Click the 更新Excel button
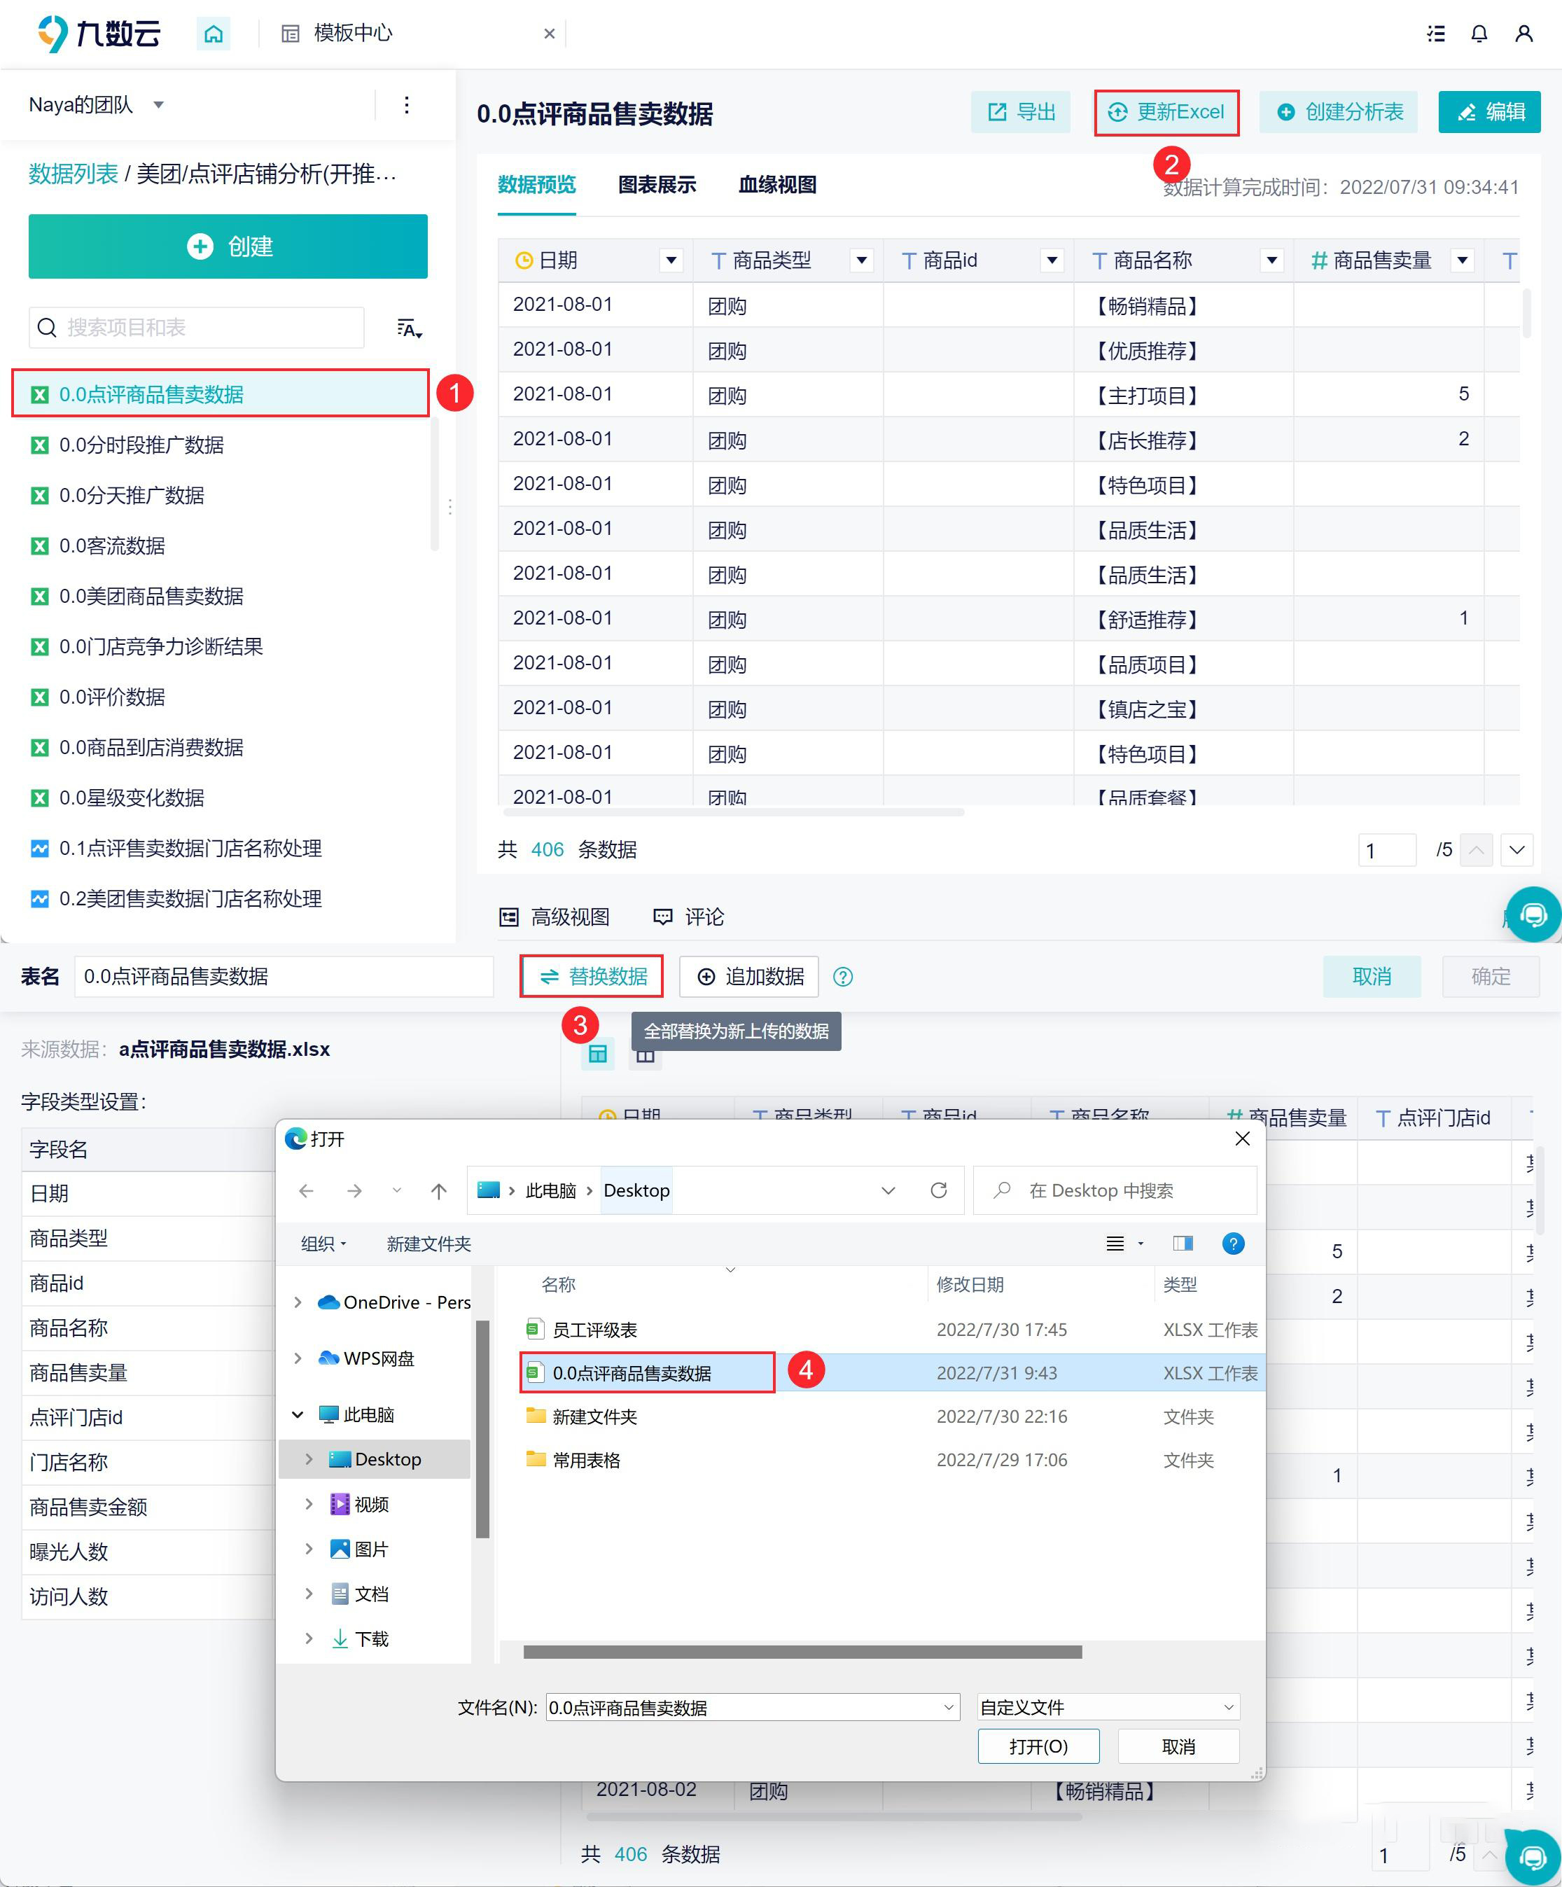1562x1887 pixels. 1166,111
